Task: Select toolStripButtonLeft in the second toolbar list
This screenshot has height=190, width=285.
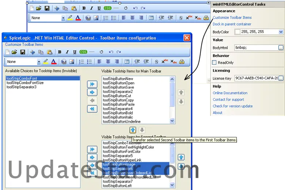Action: pyautogui.click(x=136, y=186)
